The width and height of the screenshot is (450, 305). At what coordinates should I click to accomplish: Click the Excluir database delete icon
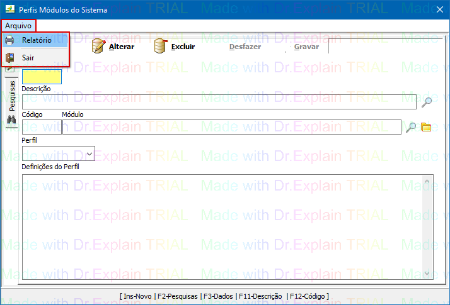point(161,46)
